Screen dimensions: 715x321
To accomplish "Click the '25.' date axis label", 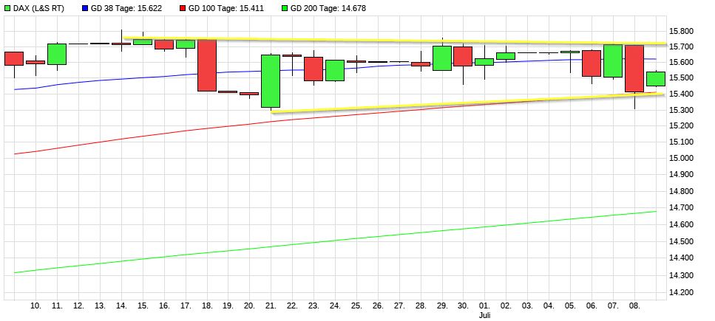I will [356, 306].
